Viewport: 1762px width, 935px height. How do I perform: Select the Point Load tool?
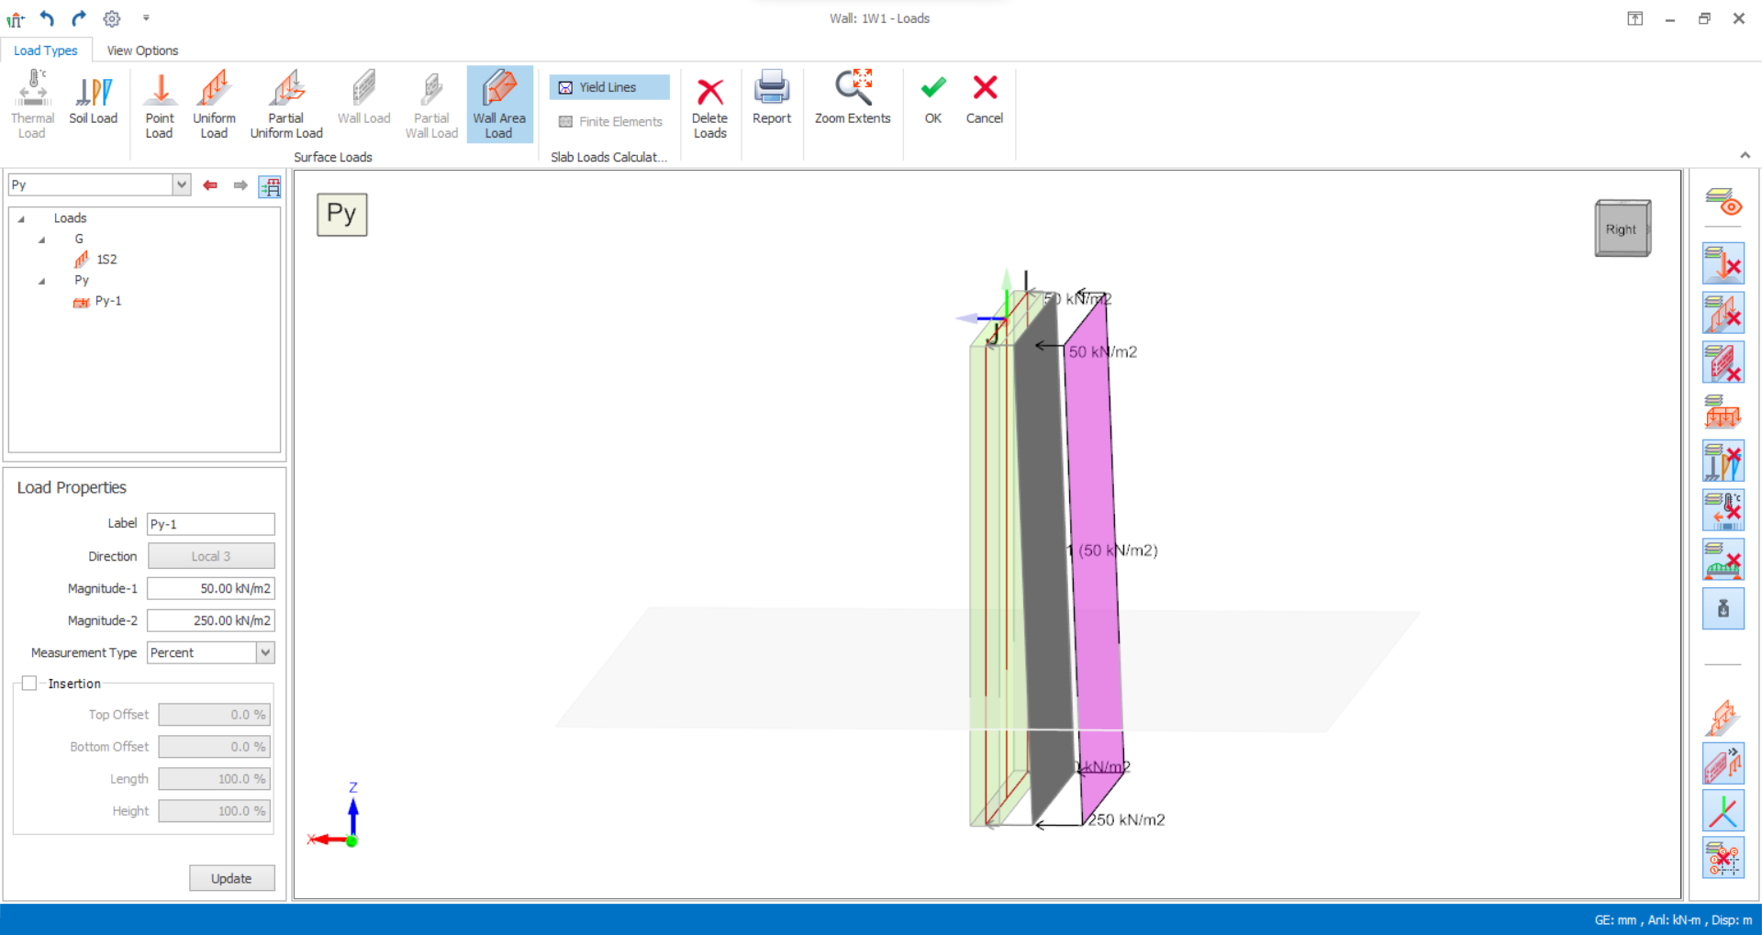click(x=159, y=105)
